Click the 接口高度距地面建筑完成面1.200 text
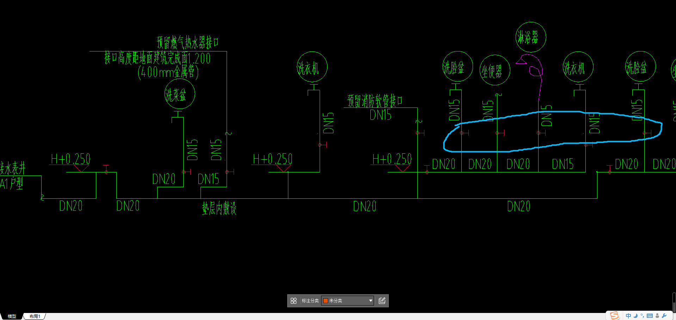Viewport: 676px width, 320px height. click(x=157, y=58)
